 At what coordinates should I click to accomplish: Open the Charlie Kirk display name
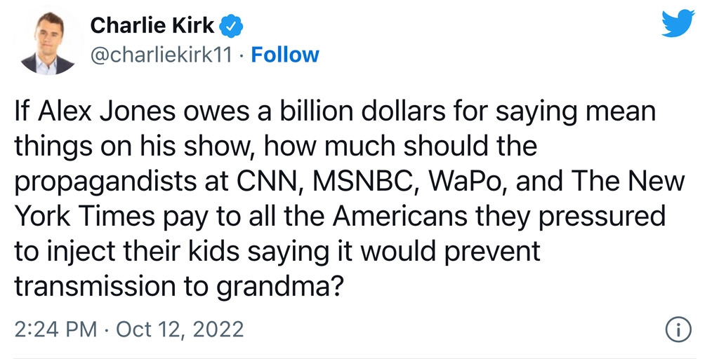152,26
